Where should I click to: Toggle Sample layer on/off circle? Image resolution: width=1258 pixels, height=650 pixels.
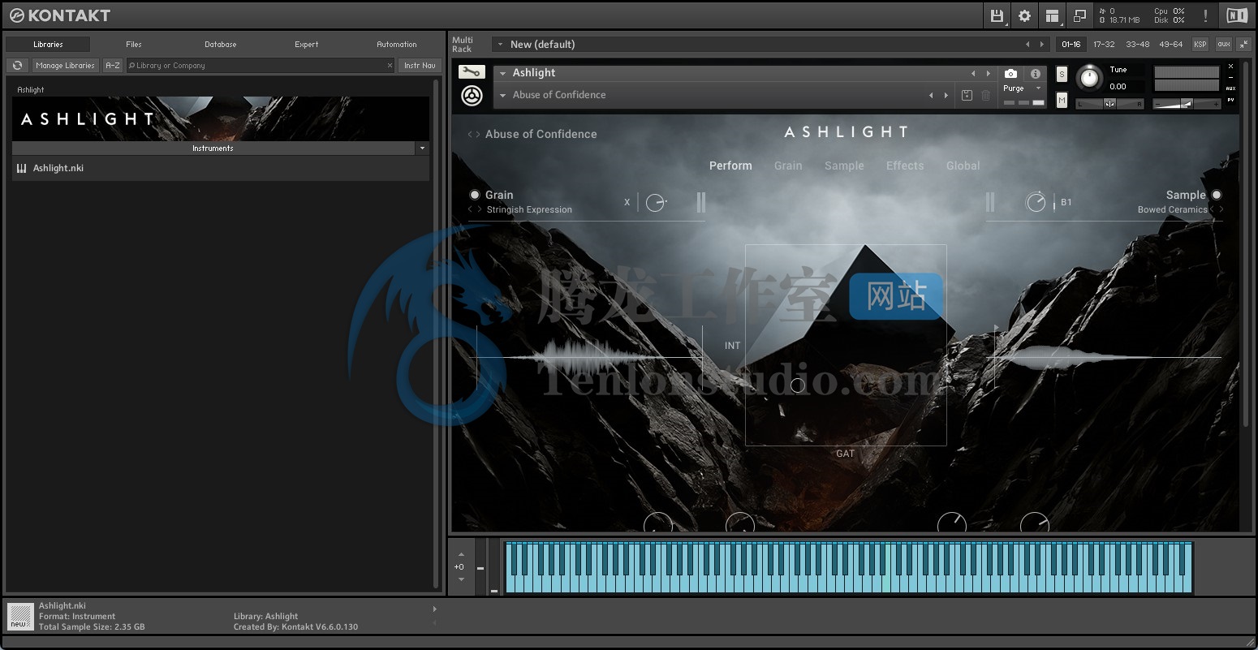(1217, 195)
